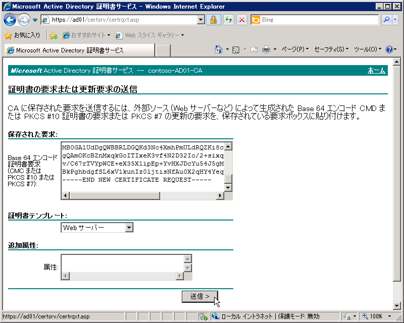This screenshot has height=323, width=404.
Task: Click the 保存された要求: section label
Action: pyautogui.click(x=33, y=134)
